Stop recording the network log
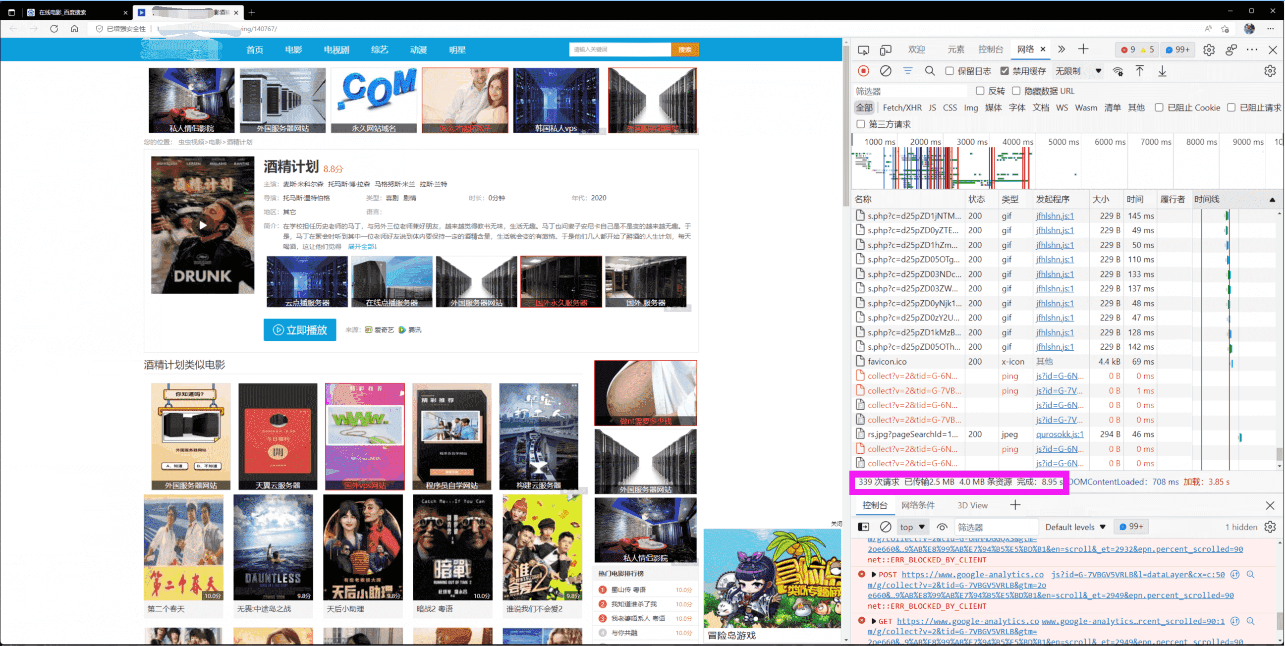 coord(863,71)
